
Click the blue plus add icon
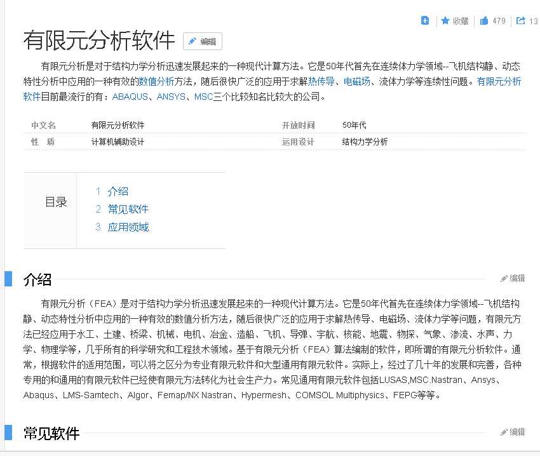pos(425,21)
